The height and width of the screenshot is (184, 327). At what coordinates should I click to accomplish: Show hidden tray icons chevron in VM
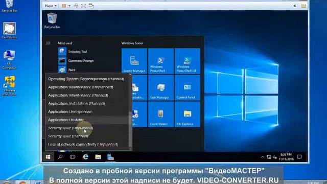click(262, 157)
